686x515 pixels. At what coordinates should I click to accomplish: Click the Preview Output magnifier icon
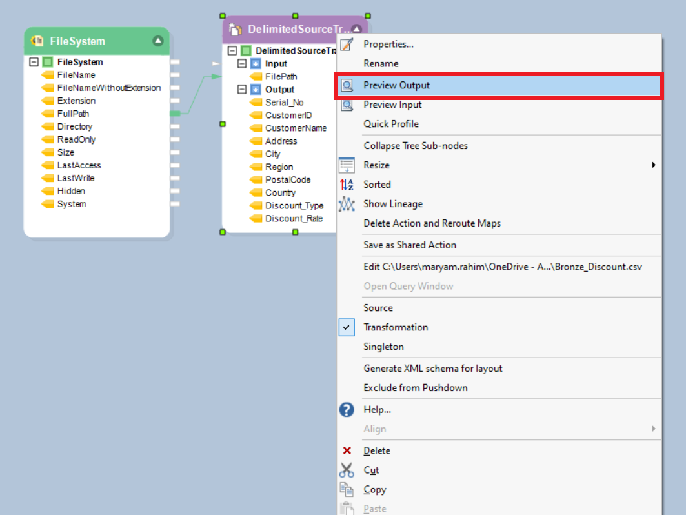tap(347, 85)
